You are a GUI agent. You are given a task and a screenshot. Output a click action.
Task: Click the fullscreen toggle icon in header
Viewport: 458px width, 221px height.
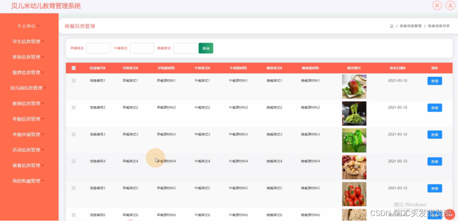(437, 5)
